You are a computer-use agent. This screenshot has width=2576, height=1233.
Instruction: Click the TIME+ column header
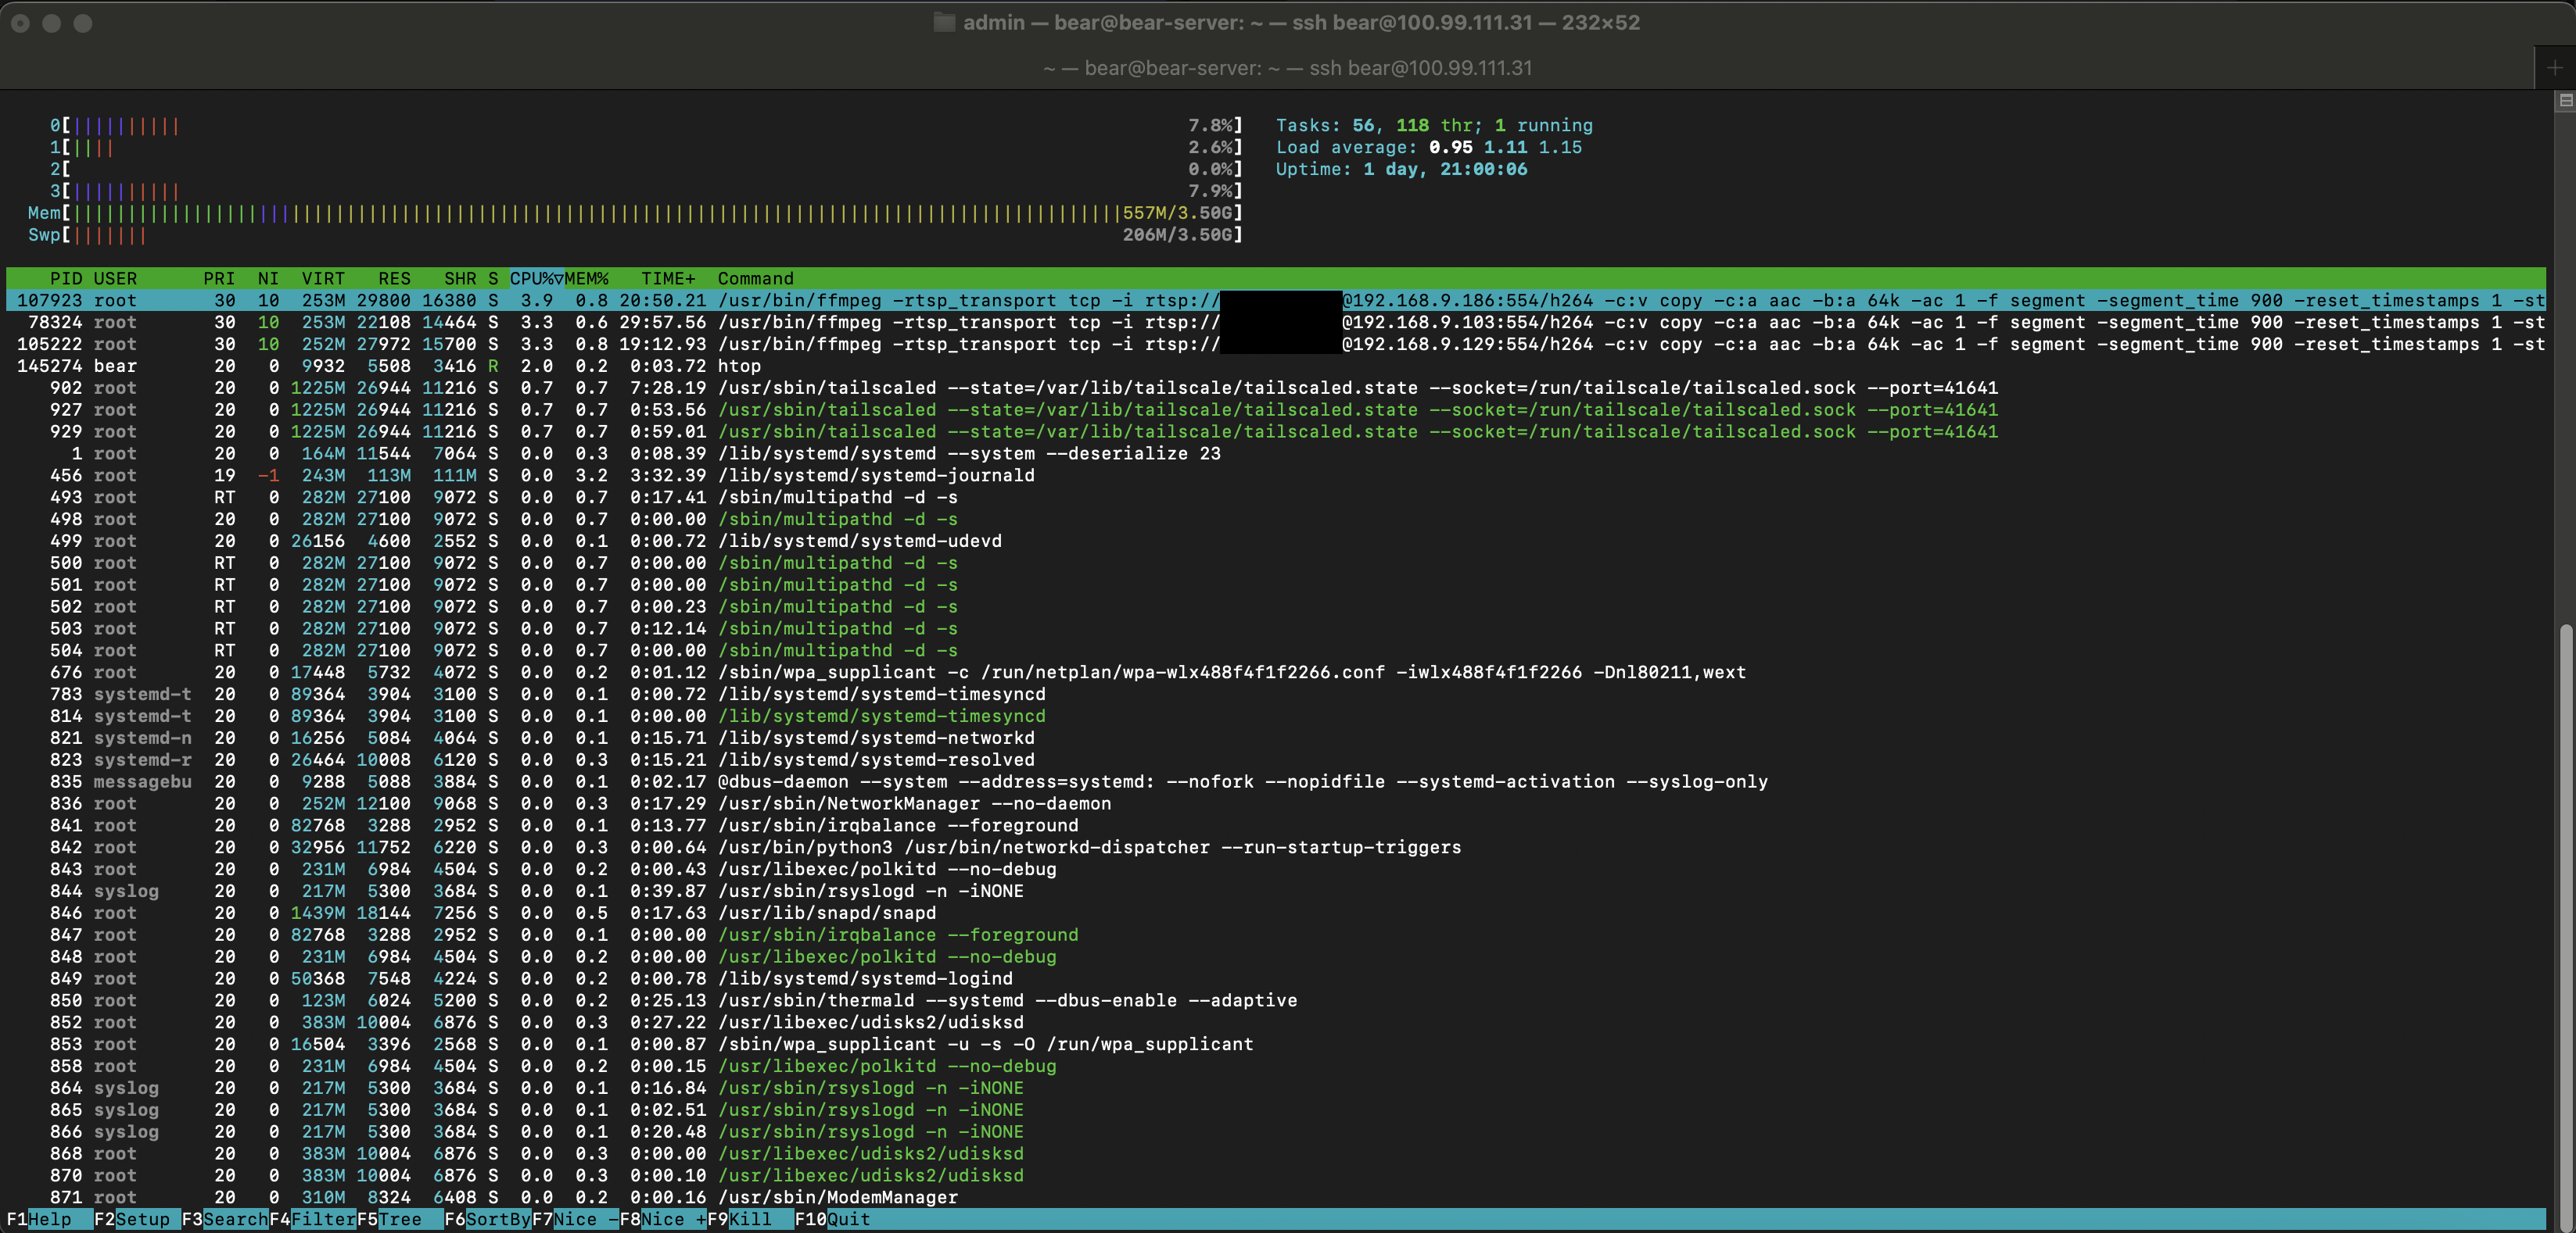point(668,279)
